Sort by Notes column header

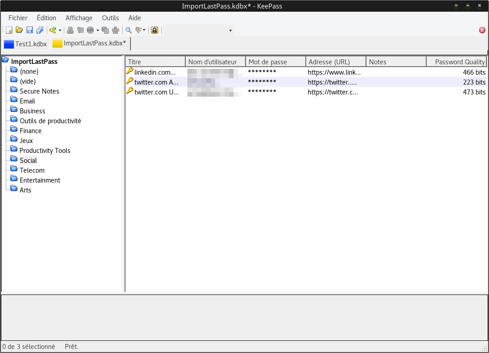tap(396, 62)
